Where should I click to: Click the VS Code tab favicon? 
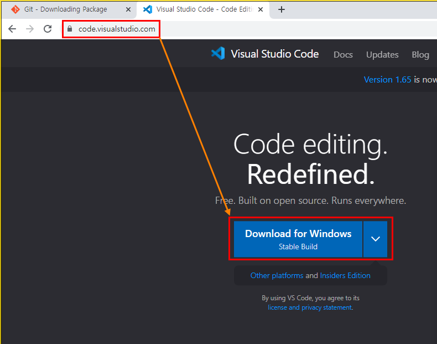point(148,9)
